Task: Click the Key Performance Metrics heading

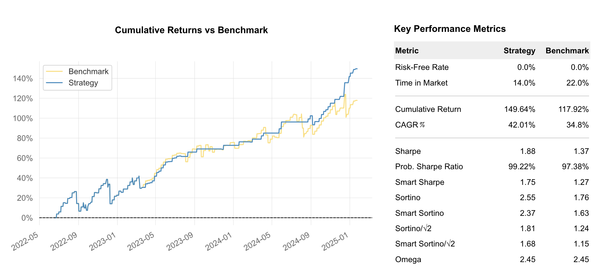Action: [x=449, y=29]
